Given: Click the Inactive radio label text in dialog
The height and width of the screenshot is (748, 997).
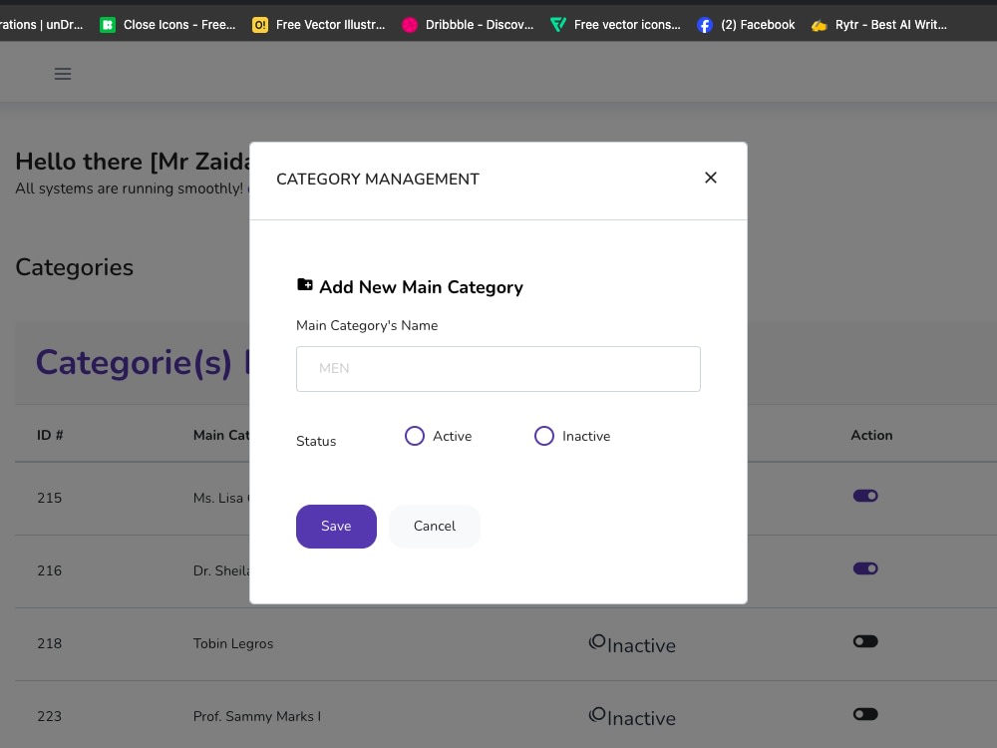Looking at the screenshot, I should click(x=586, y=437).
